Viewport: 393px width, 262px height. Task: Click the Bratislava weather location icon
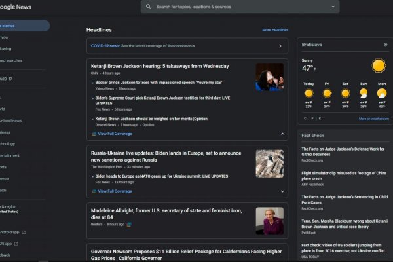point(386,45)
